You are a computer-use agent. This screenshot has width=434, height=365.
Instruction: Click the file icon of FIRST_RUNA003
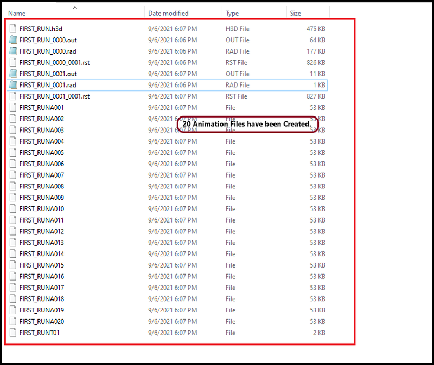(x=13, y=130)
